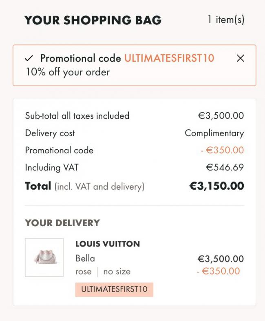
Task: Click the €3,150.00 total amount
Action: click(216, 186)
